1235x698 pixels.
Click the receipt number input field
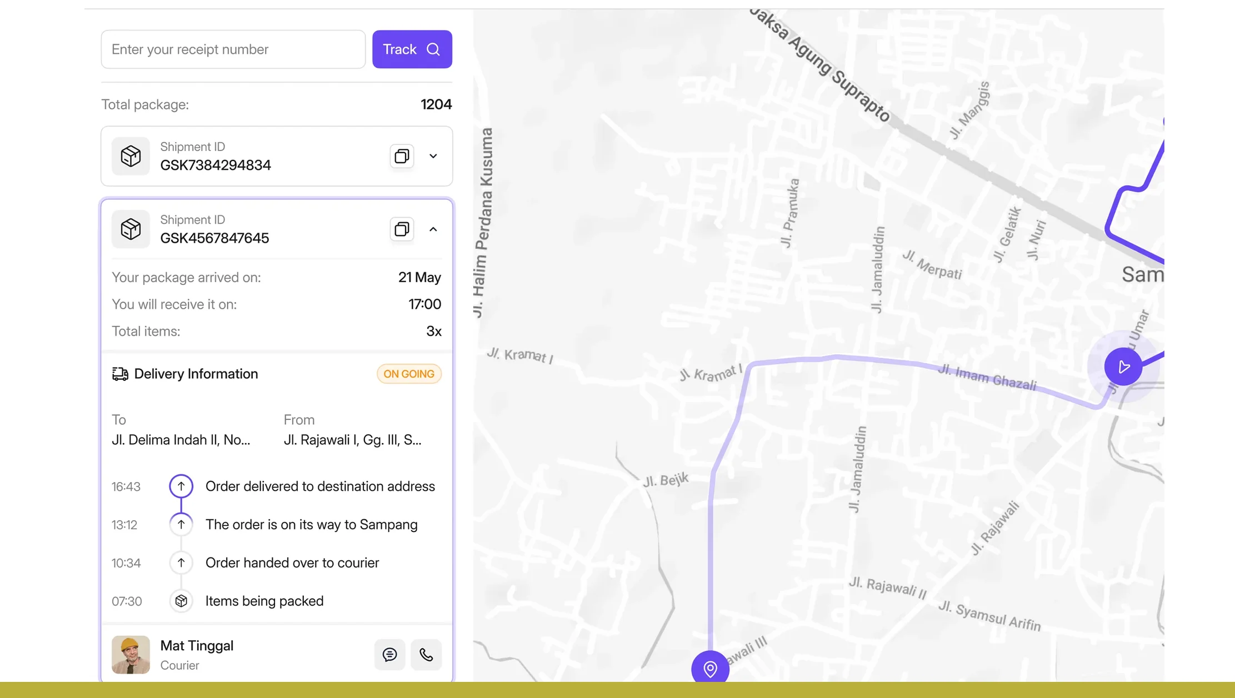pyautogui.click(x=233, y=49)
